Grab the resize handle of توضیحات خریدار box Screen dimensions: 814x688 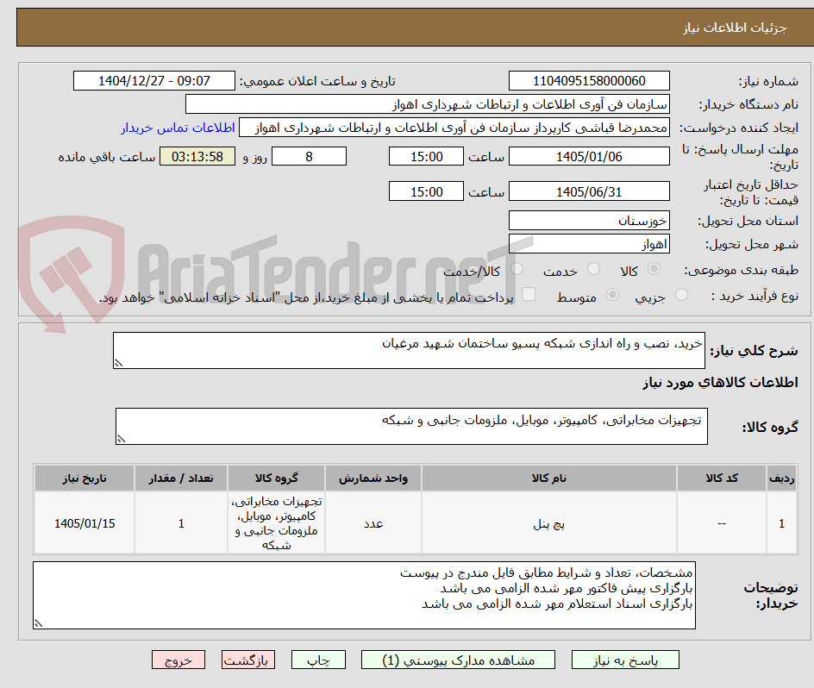[x=39, y=623]
